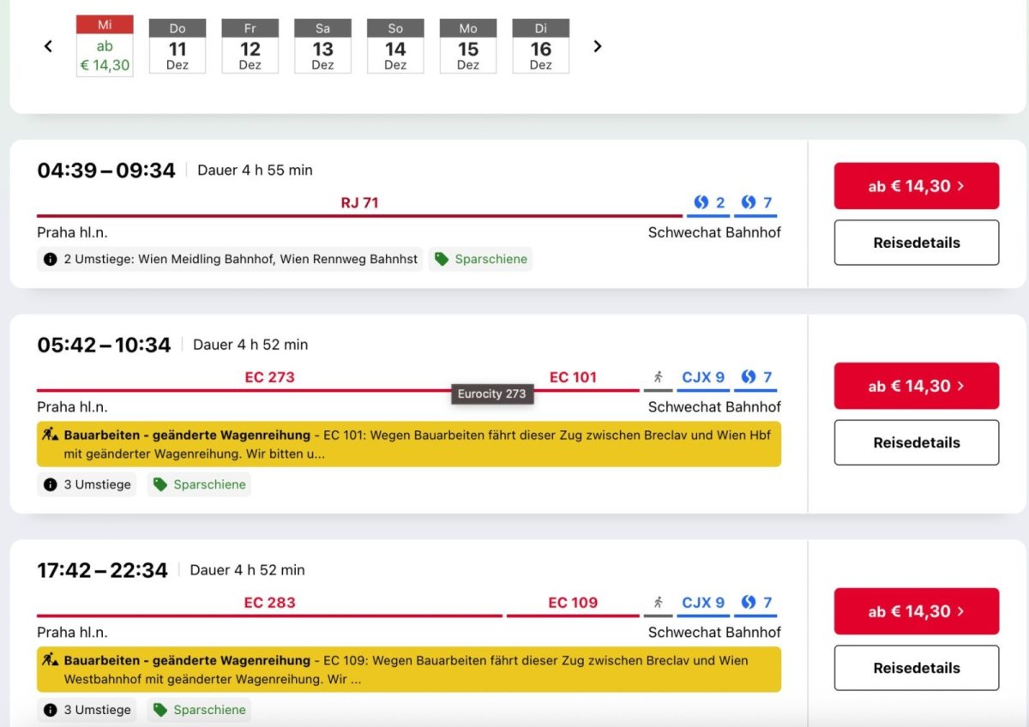
Task: Expand the EC 101 Bauarbeiten notice
Action: click(408, 444)
